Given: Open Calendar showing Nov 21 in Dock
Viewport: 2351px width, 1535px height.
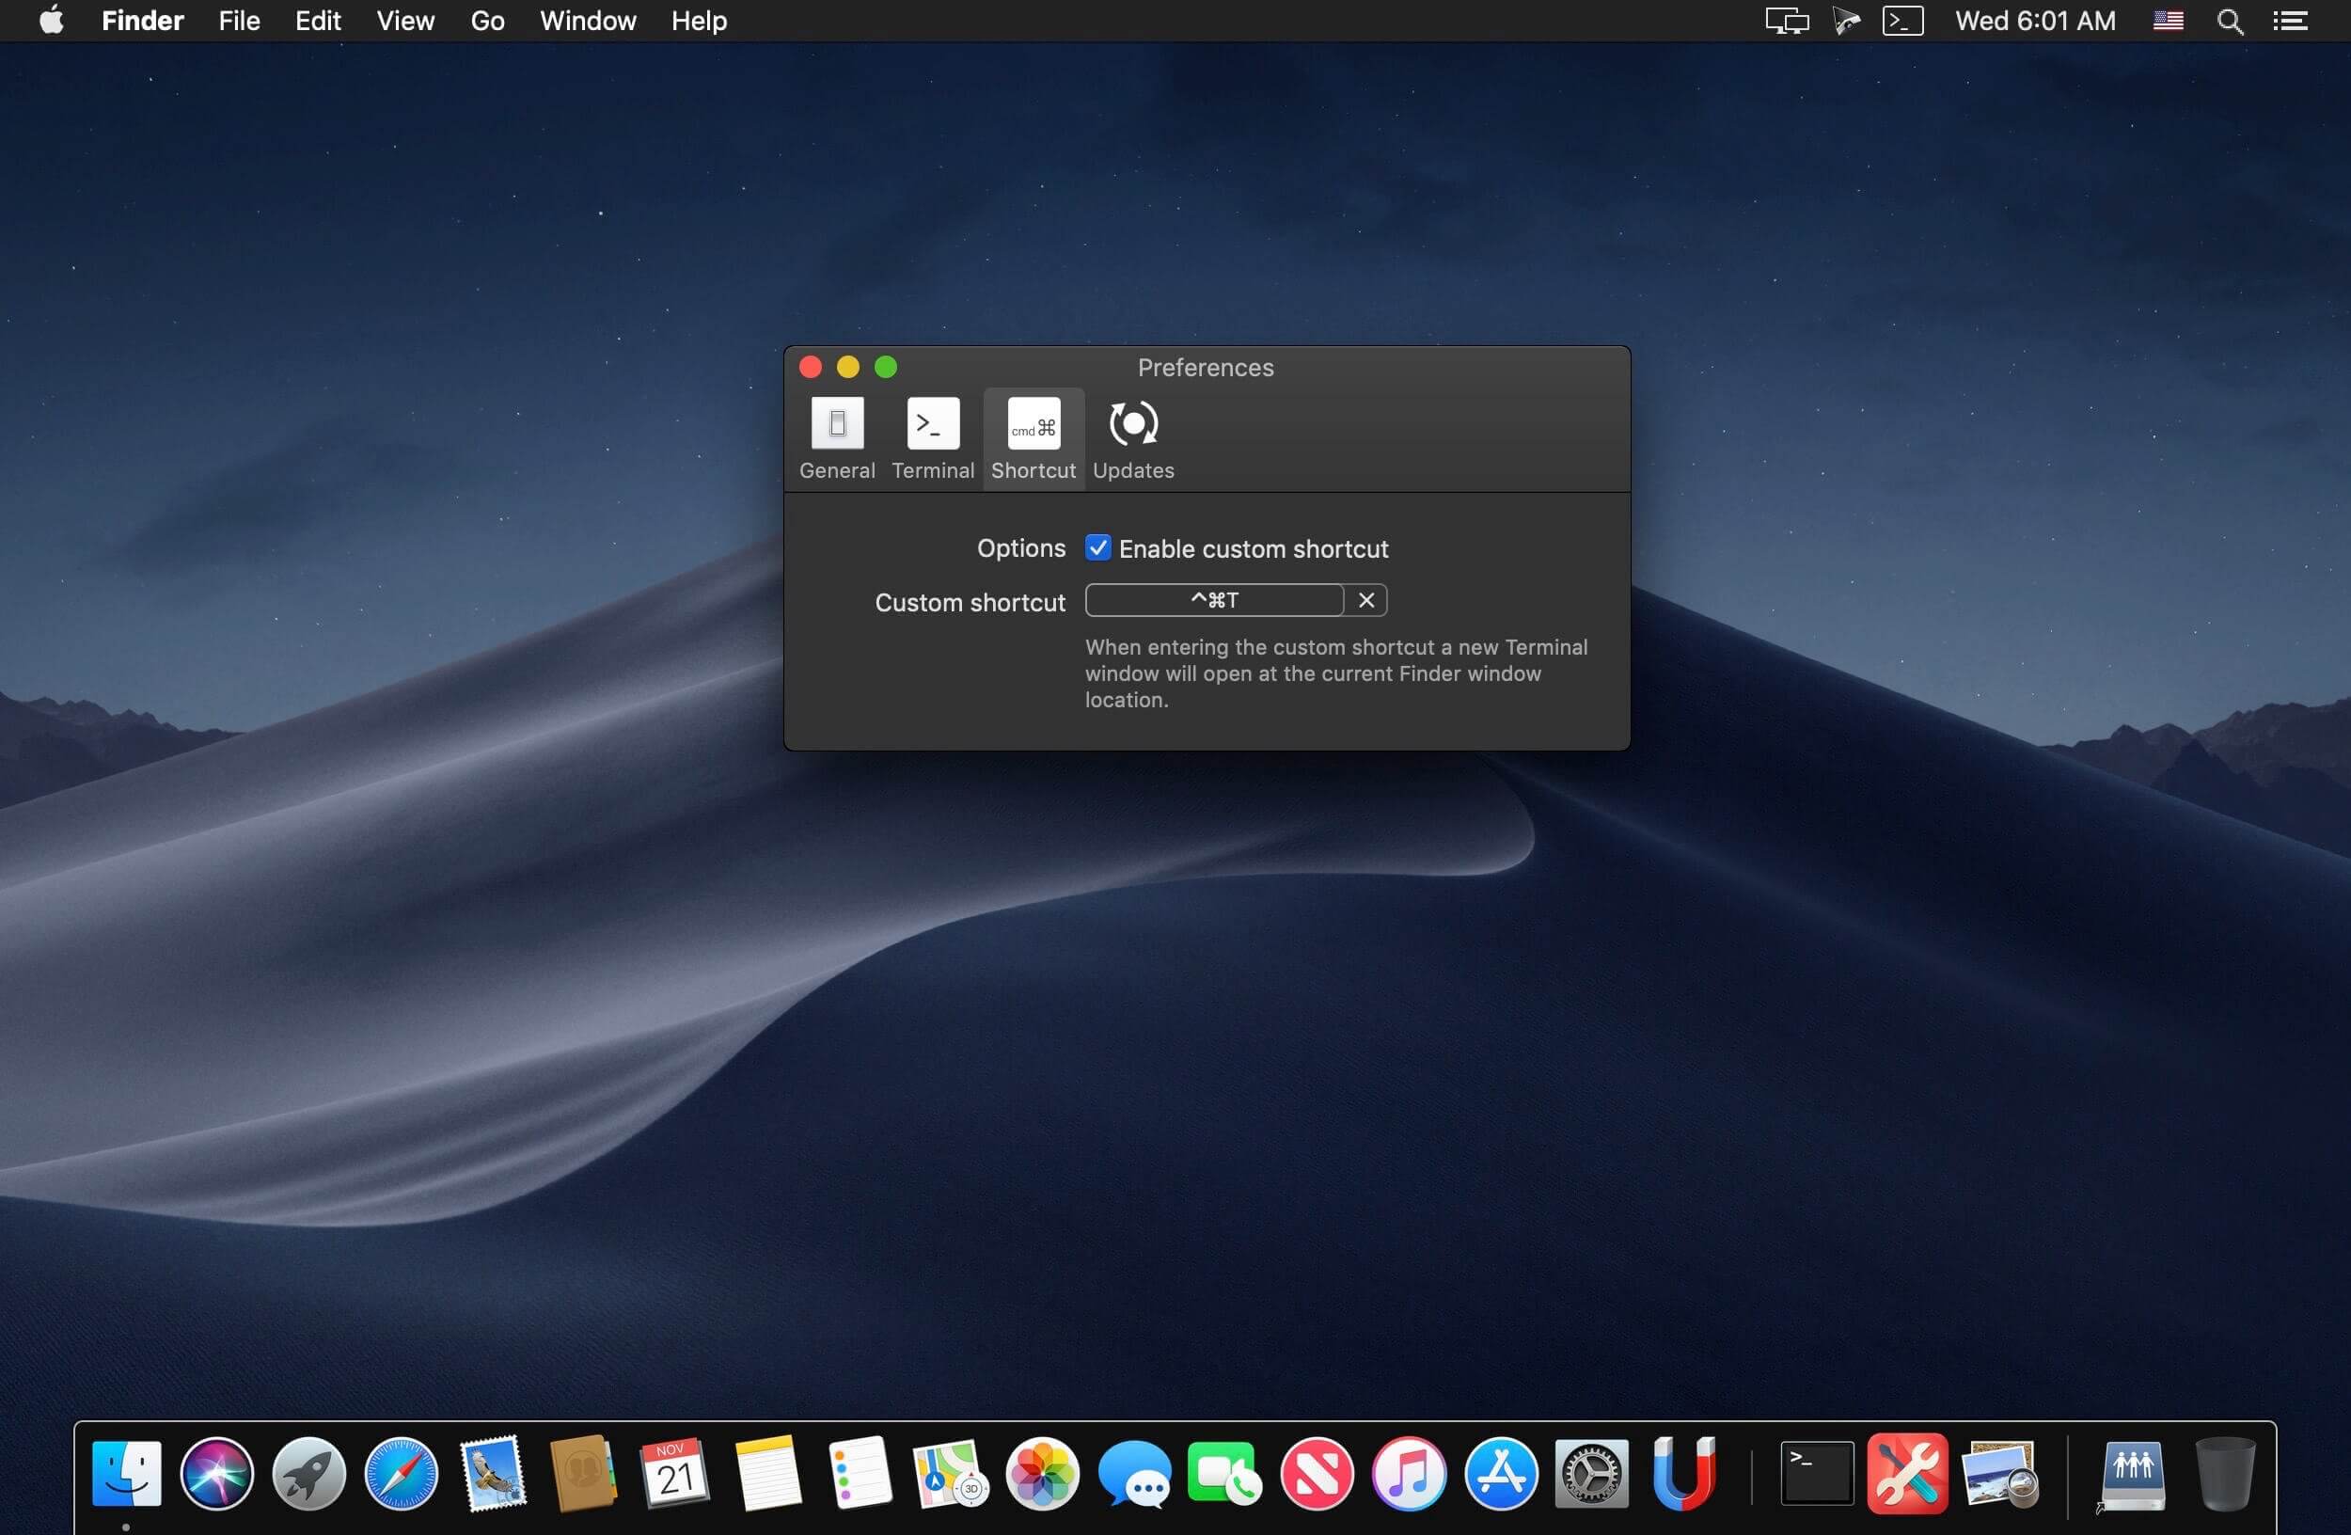Looking at the screenshot, I should (675, 1472).
